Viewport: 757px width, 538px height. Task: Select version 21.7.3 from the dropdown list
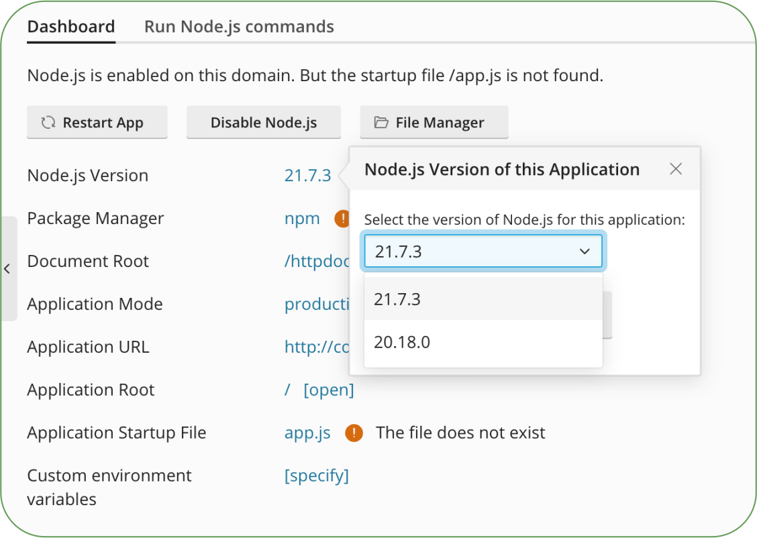pyautogui.click(x=483, y=299)
